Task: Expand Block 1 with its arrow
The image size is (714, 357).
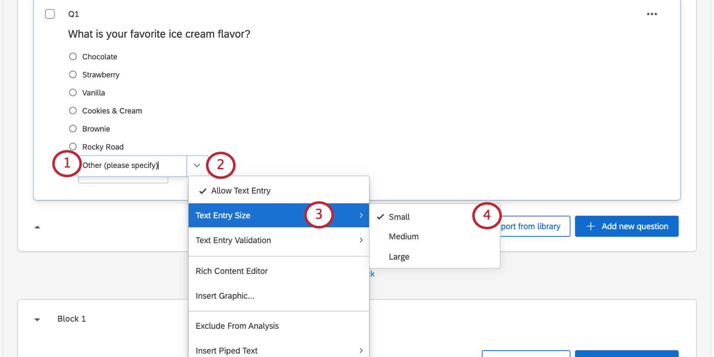Action: (37, 320)
